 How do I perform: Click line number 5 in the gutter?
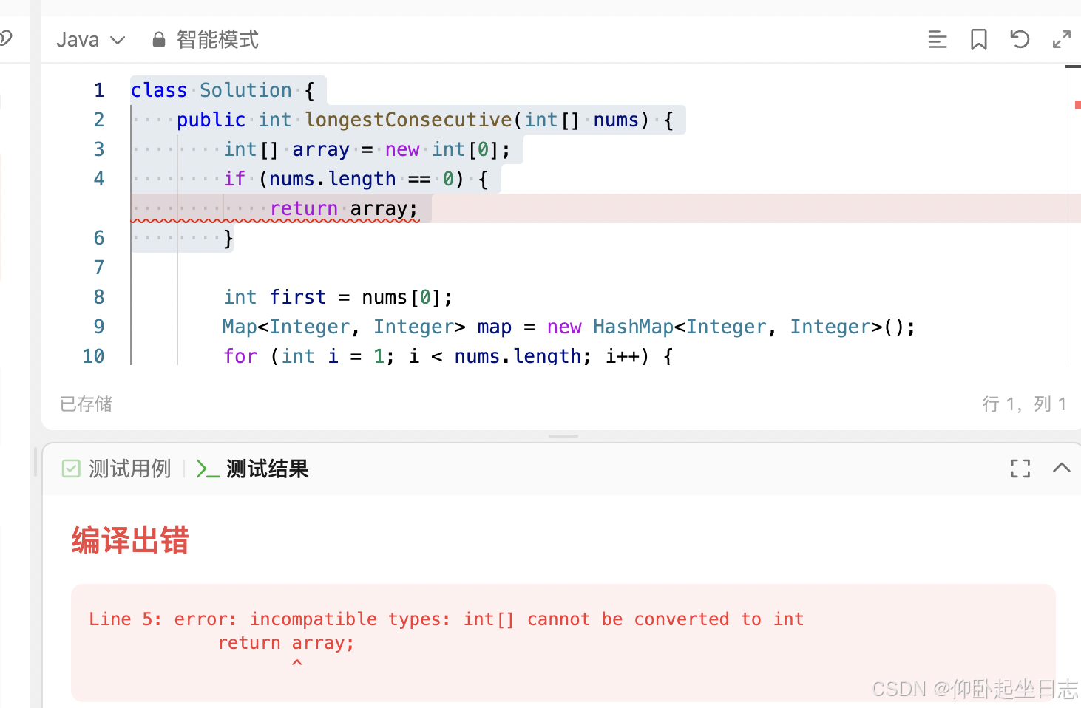click(99, 208)
